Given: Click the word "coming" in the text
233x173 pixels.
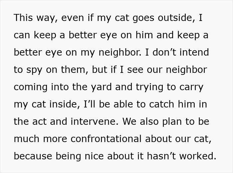Looking at the screenshot, I should click(31, 87).
